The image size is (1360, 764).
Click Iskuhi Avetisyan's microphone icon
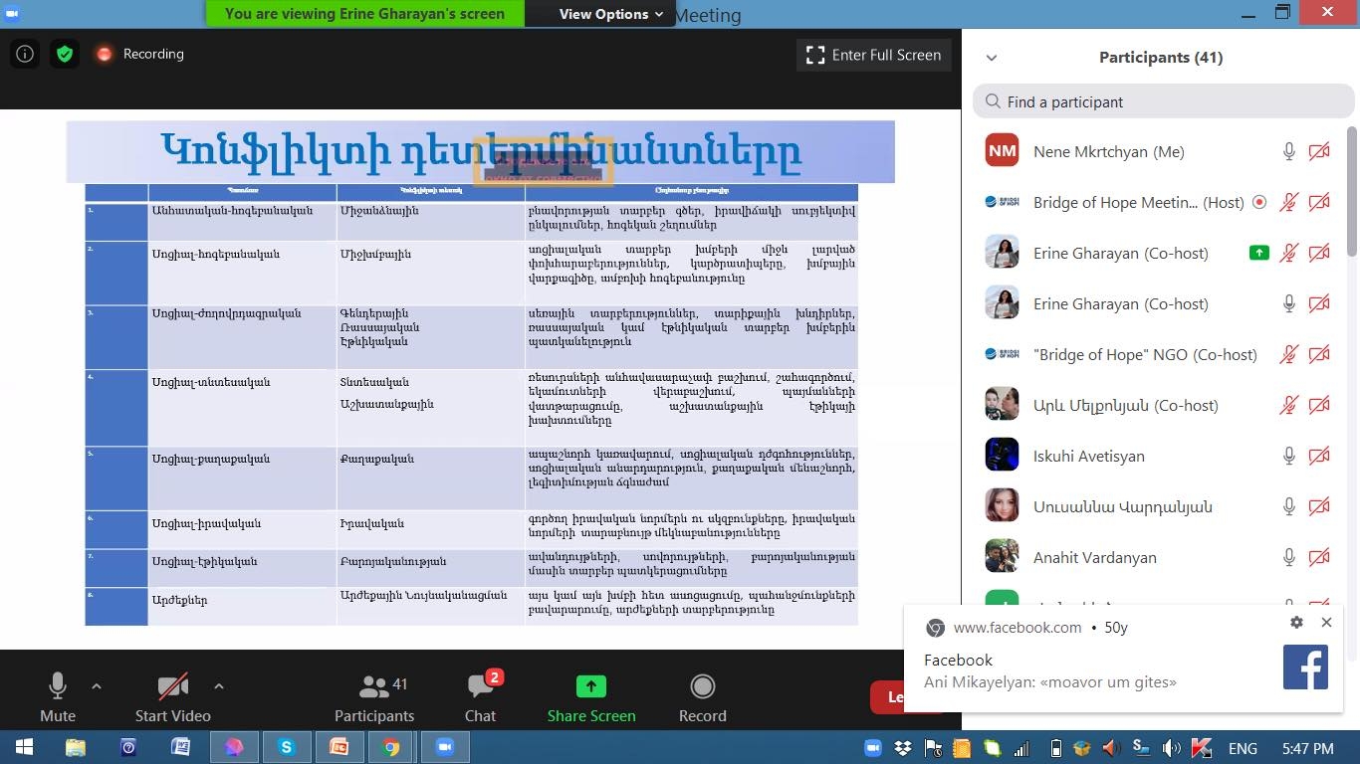point(1289,456)
